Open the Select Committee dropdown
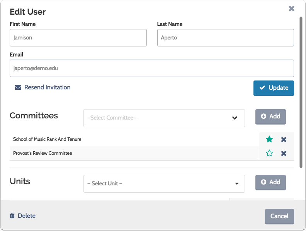Viewport: 306px width, 231px height. [x=164, y=118]
